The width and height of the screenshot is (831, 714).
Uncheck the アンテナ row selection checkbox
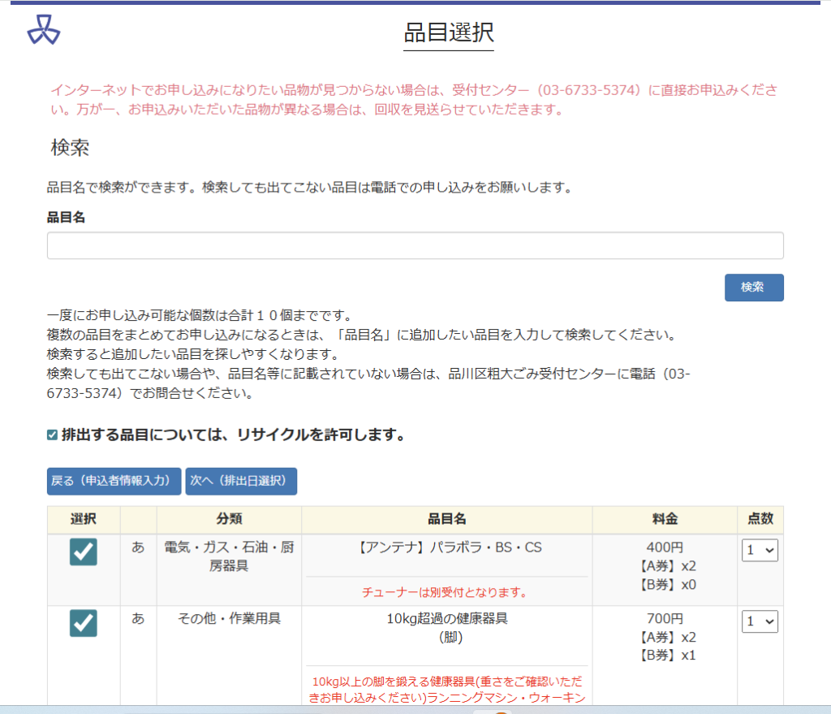84,552
